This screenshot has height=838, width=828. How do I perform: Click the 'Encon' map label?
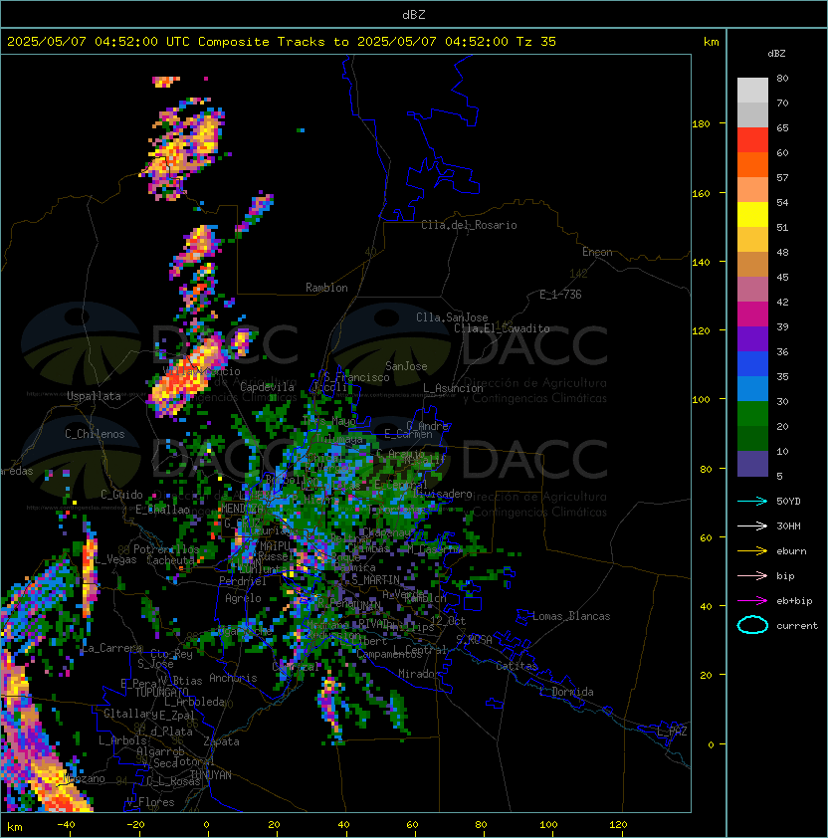(597, 252)
